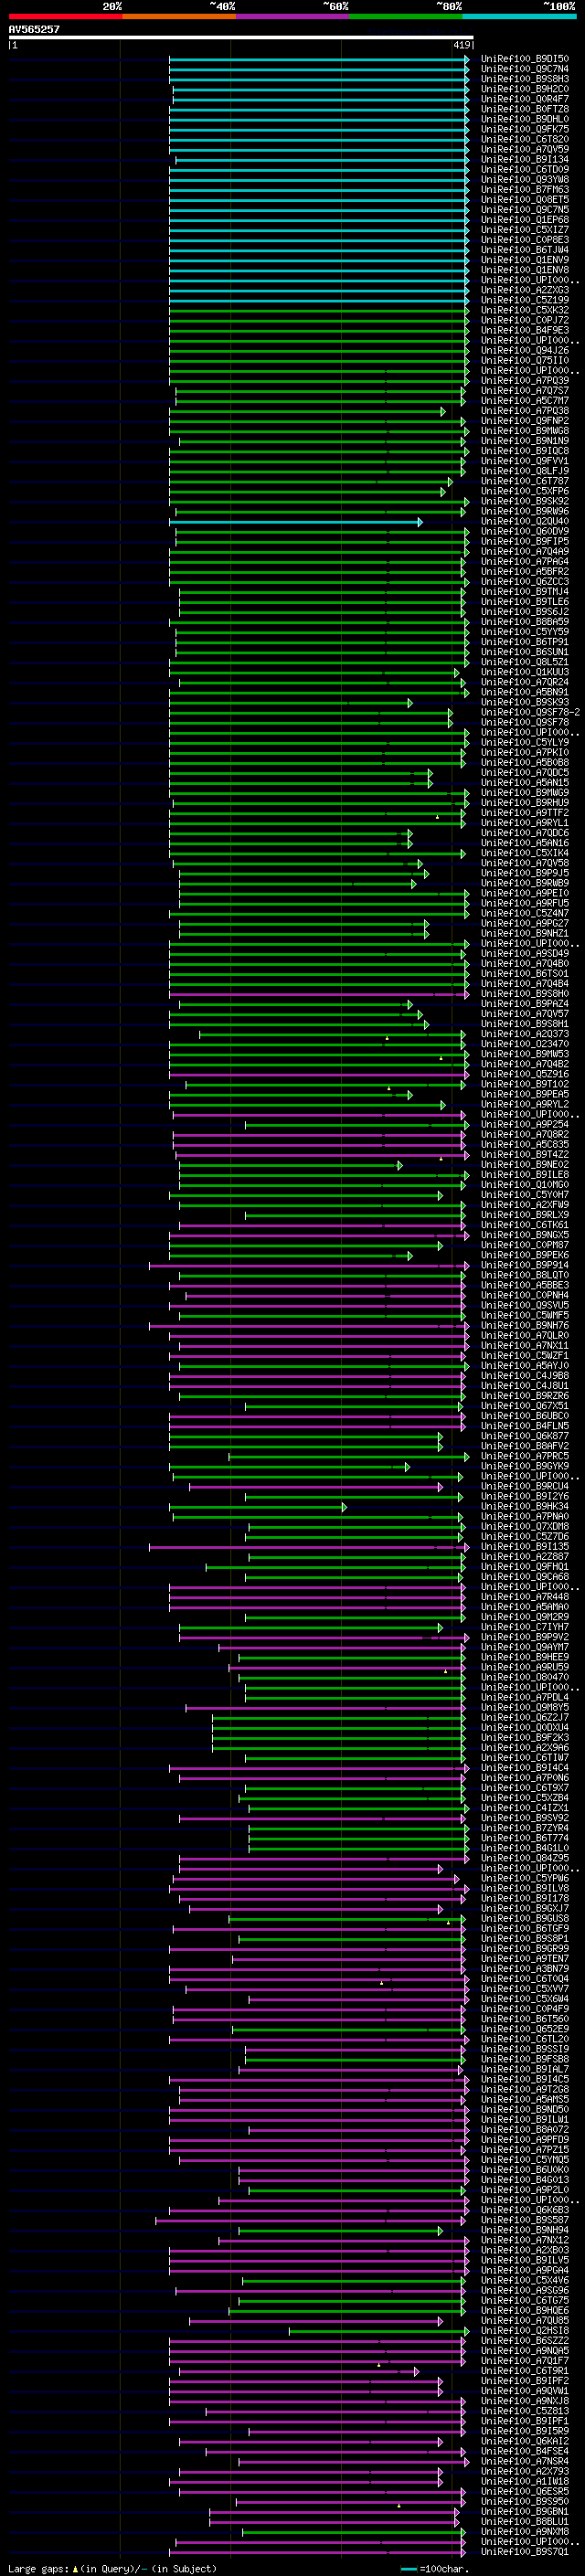This screenshot has height=2576, width=585.
Task: Click the AV565257 query name
Action: (34, 29)
